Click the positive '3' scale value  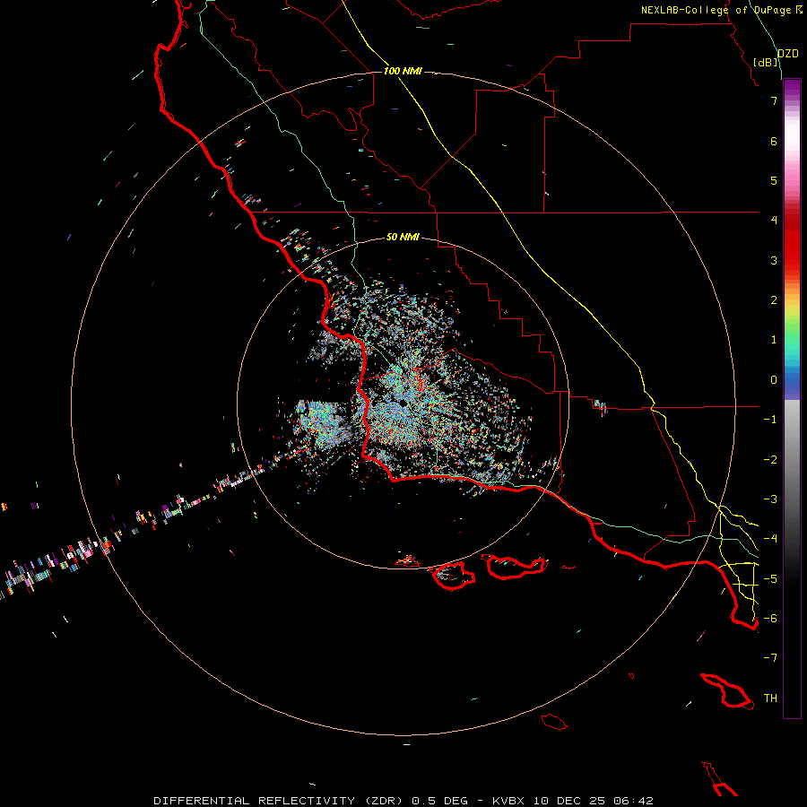pyautogui.click(x=774, y=260)
